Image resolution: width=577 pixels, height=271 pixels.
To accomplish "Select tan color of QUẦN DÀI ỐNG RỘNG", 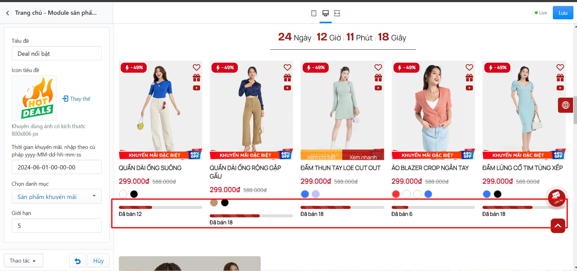I will tap(214, 203).
